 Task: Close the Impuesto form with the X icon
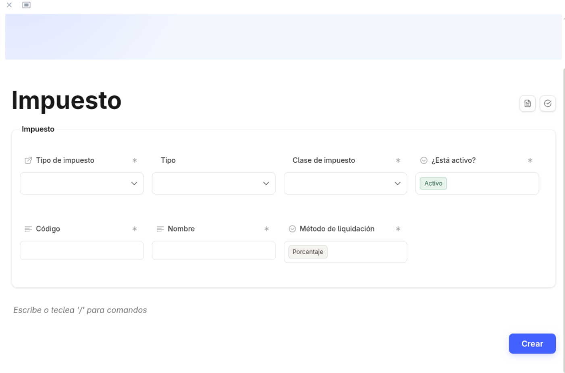[x=9, y=5]
